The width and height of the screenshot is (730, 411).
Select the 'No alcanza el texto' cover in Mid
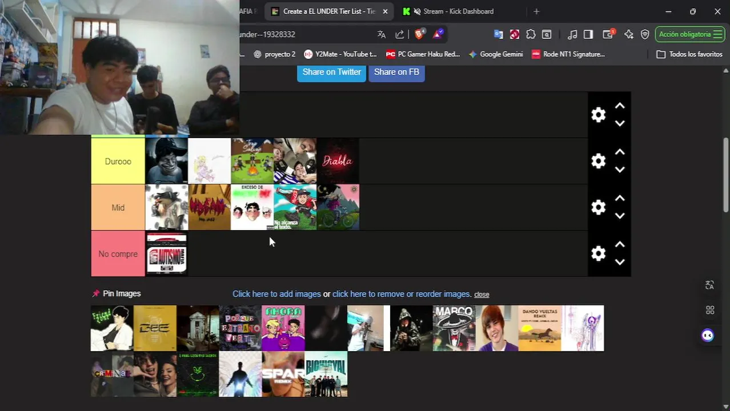(x=295, y=207)
